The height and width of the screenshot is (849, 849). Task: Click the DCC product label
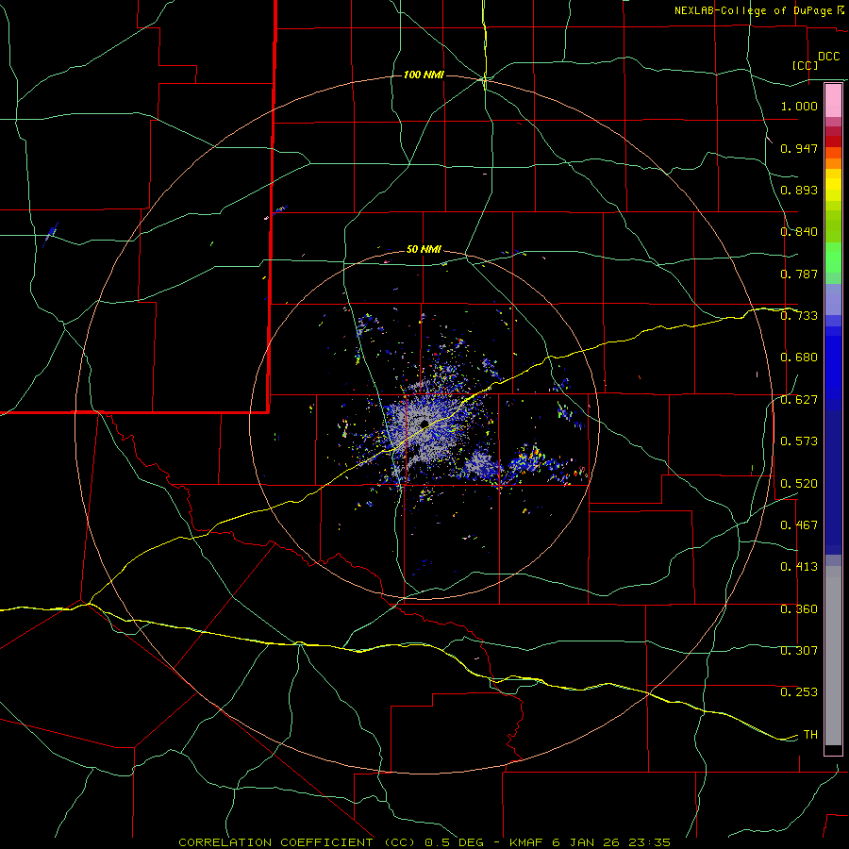click(828, 57)
